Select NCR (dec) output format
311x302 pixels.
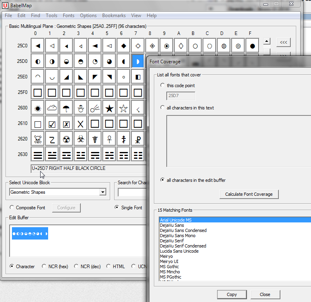(76, 266)
